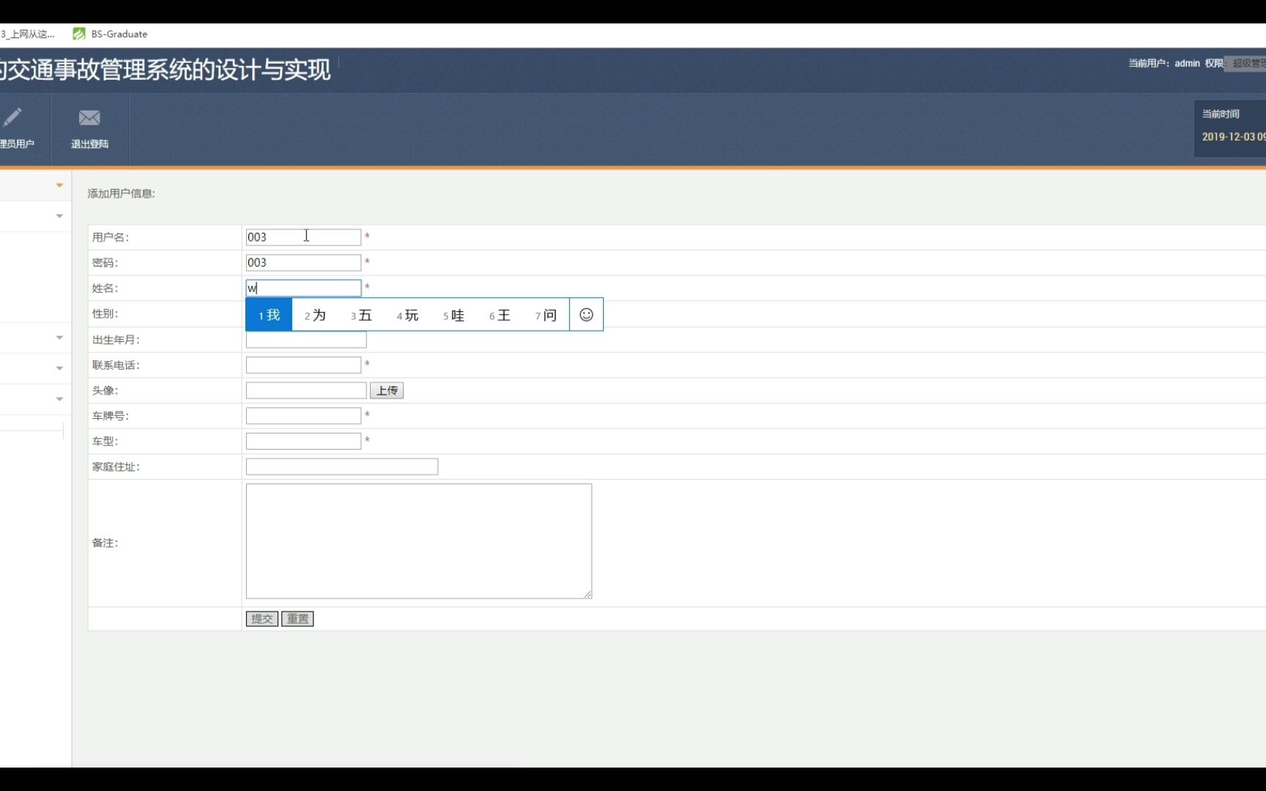Image resolution: width=1266 pixels, height=791 pixels.
Task: Select IME candidate 2 为
Action: (315, 315)
